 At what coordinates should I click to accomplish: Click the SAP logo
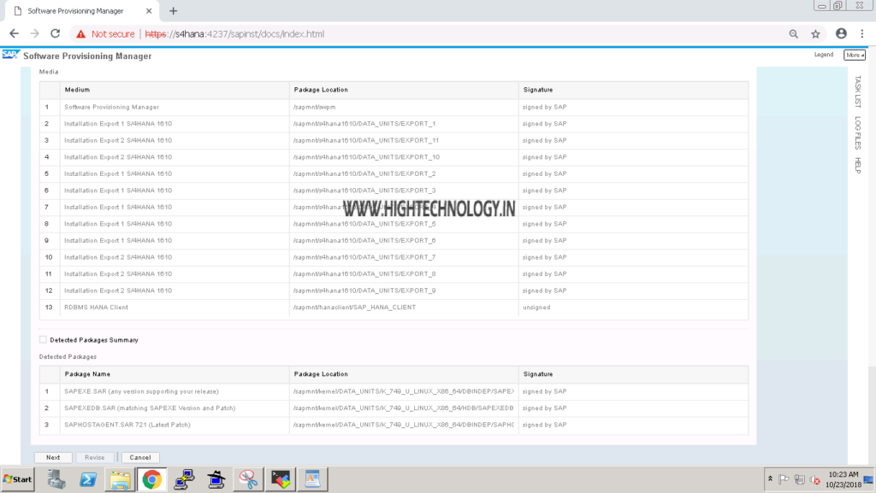tap(10, 54)
